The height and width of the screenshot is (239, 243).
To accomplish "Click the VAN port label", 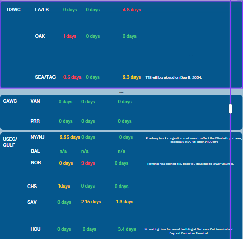I will (35, 101).
